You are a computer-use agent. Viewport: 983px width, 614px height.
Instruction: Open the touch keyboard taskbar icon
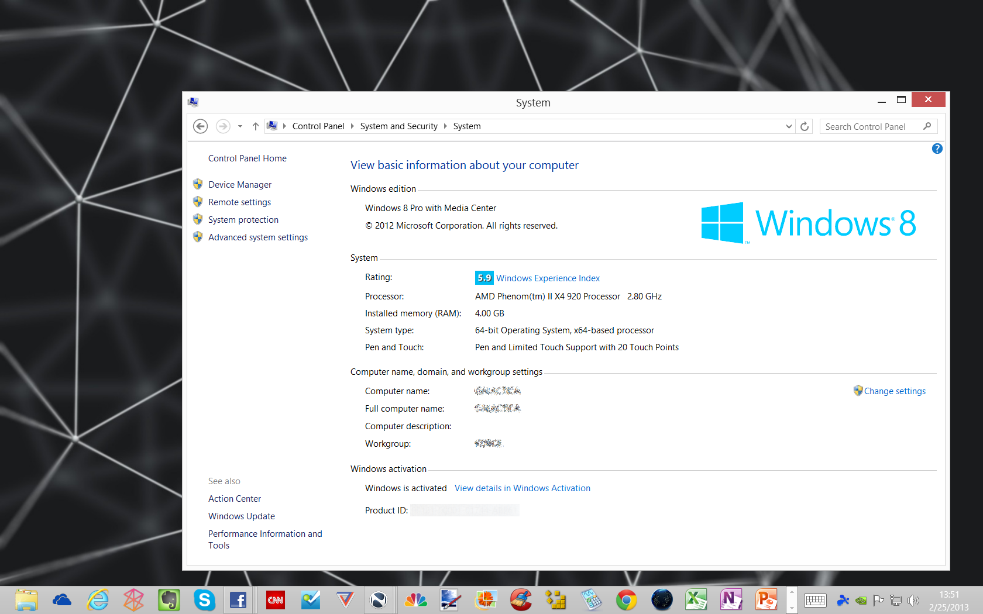coord(815,601)
